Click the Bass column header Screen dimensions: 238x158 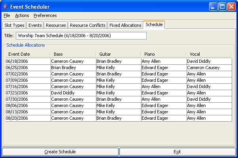[x=73, y=54]
